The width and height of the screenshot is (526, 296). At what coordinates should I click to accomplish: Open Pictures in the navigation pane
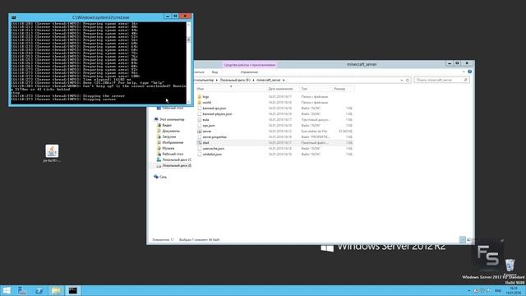point(173,142)
